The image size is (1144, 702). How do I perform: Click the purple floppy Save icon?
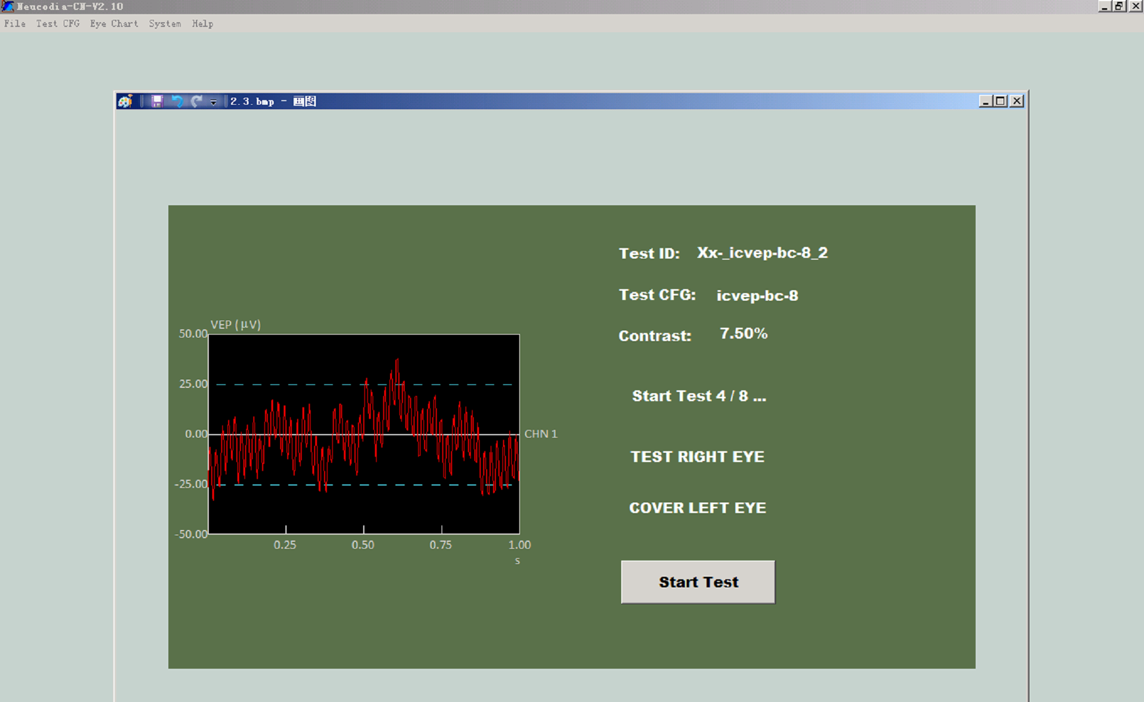[x=157, y=101]
